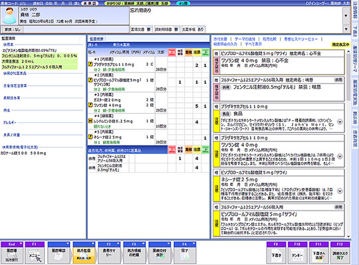Open the 患者ヒストリービュー link
The height and width of the screenshot is (265, 359).
coord(300,39)
